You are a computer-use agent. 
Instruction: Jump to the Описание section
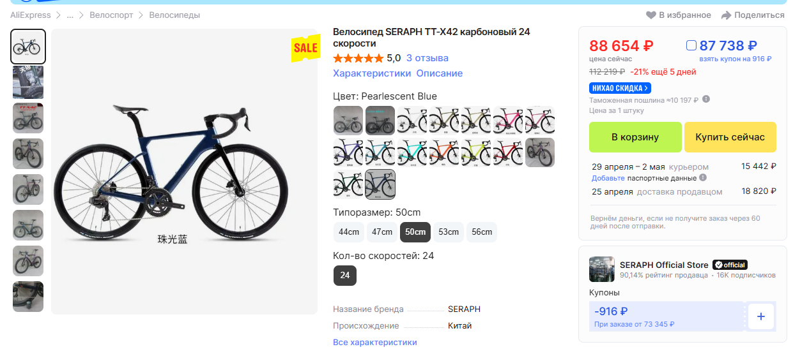coord(440,73)
